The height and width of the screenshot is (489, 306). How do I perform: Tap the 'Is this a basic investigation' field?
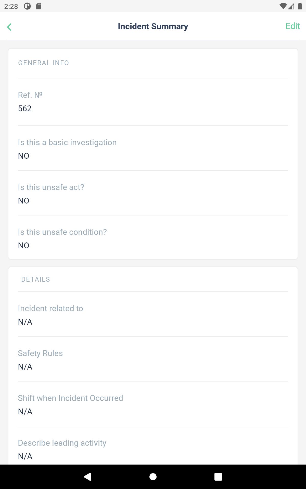pos(153,149)
